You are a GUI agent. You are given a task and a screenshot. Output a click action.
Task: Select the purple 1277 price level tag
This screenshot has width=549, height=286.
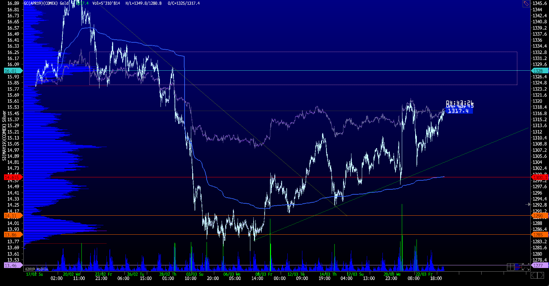(539, 265)
